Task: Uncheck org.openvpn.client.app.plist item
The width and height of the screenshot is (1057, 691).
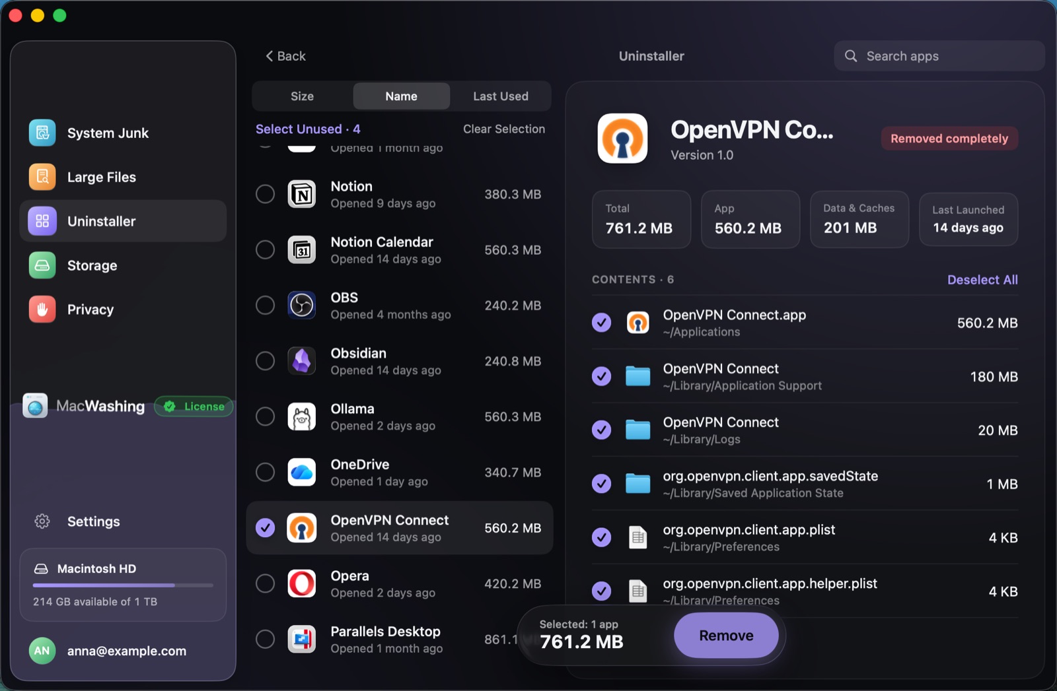Action: (x=601, y=538)
